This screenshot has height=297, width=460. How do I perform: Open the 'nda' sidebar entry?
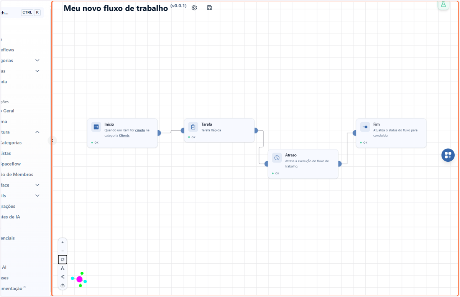4,82
